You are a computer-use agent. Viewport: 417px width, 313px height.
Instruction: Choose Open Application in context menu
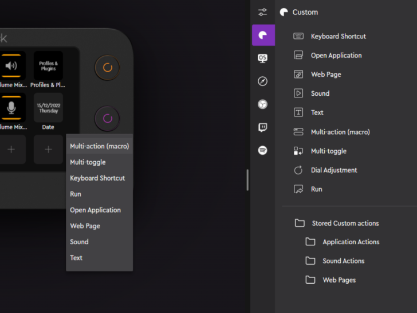pyautogui.click(x=100, y=210)
